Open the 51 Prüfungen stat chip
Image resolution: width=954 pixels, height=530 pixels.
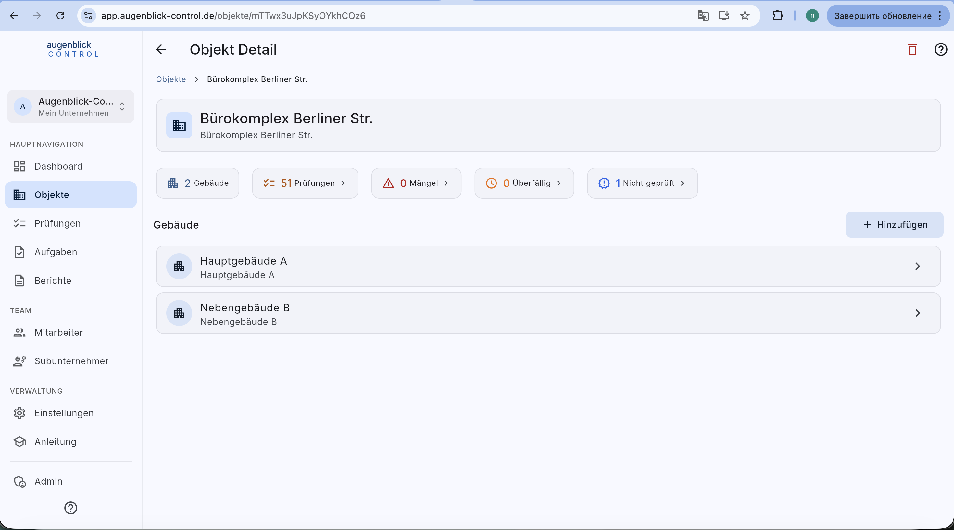305,183
